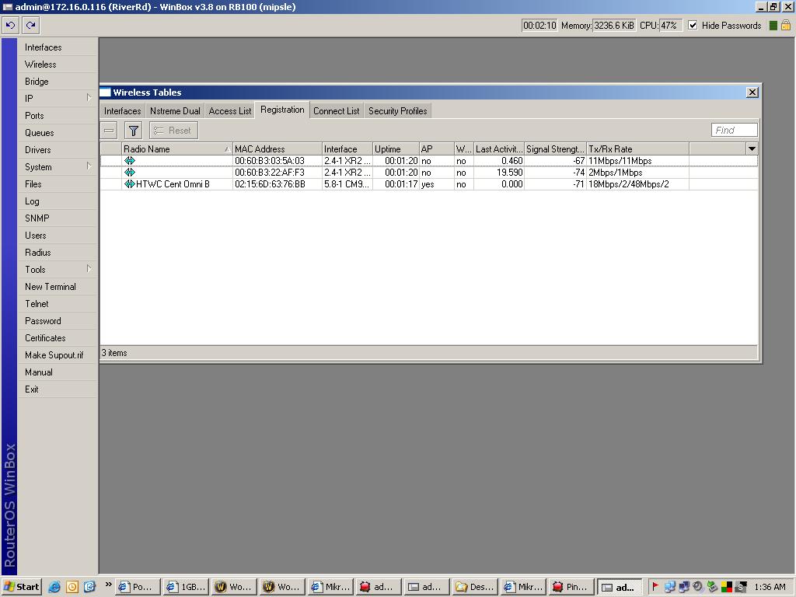This screenshot has height=597, width=796.
Task: Open SNMP in the sidebar
Action: tap(58, 218)
